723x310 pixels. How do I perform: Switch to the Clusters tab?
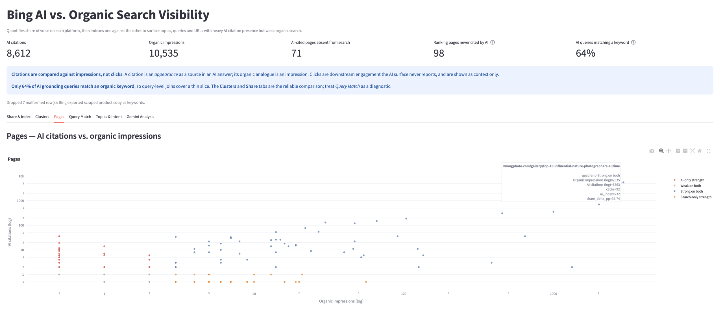[42, 117]
